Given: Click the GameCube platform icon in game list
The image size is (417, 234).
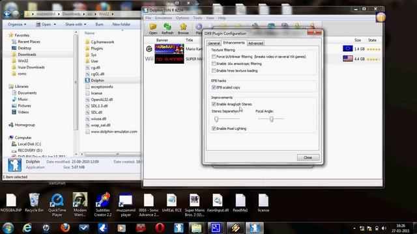Looking at the screenshot, I should click(x=149, y=49).
